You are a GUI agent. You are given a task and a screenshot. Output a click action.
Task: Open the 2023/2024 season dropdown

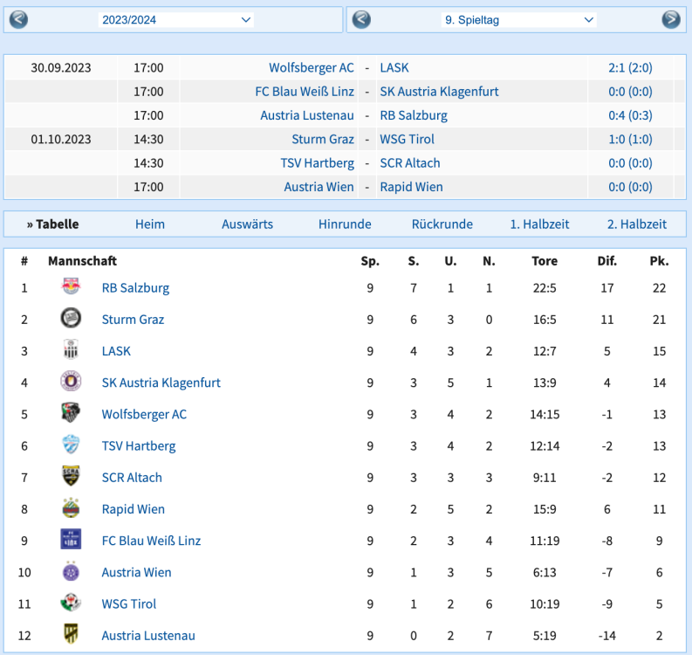[176, 19]
